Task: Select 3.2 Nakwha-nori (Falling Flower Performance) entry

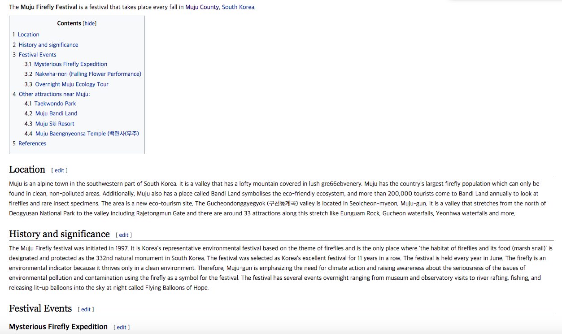Action: (x=83, y=74)
